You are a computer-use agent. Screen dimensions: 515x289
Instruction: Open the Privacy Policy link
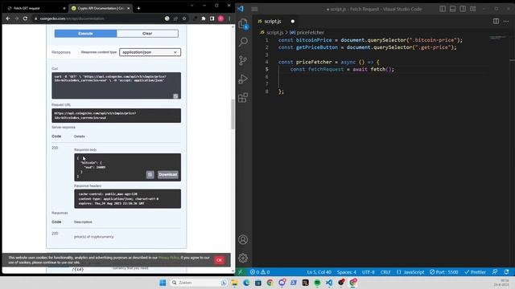169,258
